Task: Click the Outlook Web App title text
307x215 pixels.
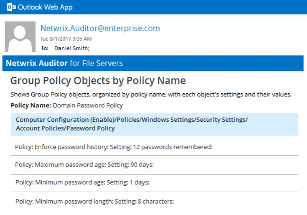Action: coord(45,6)
